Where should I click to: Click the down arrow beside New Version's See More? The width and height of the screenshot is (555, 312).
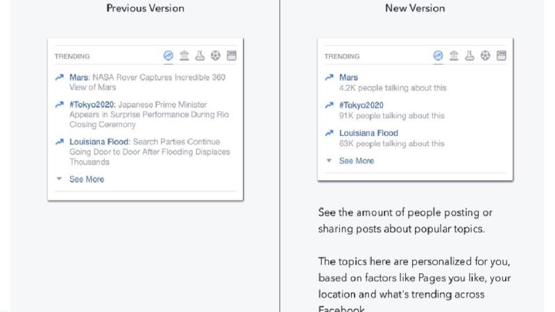point(329,161)
